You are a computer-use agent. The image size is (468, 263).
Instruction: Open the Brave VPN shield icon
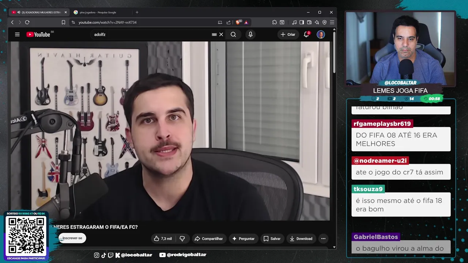pos(324,22)
